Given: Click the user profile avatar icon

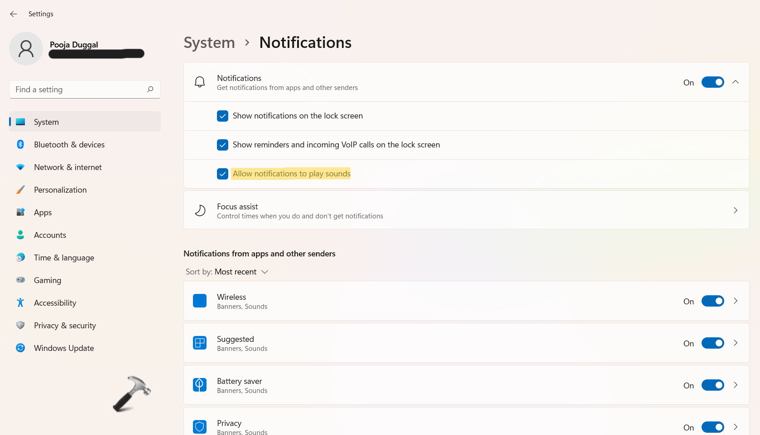Looking at the screenshot, I should pyautogui.click(x=26, y=49).
